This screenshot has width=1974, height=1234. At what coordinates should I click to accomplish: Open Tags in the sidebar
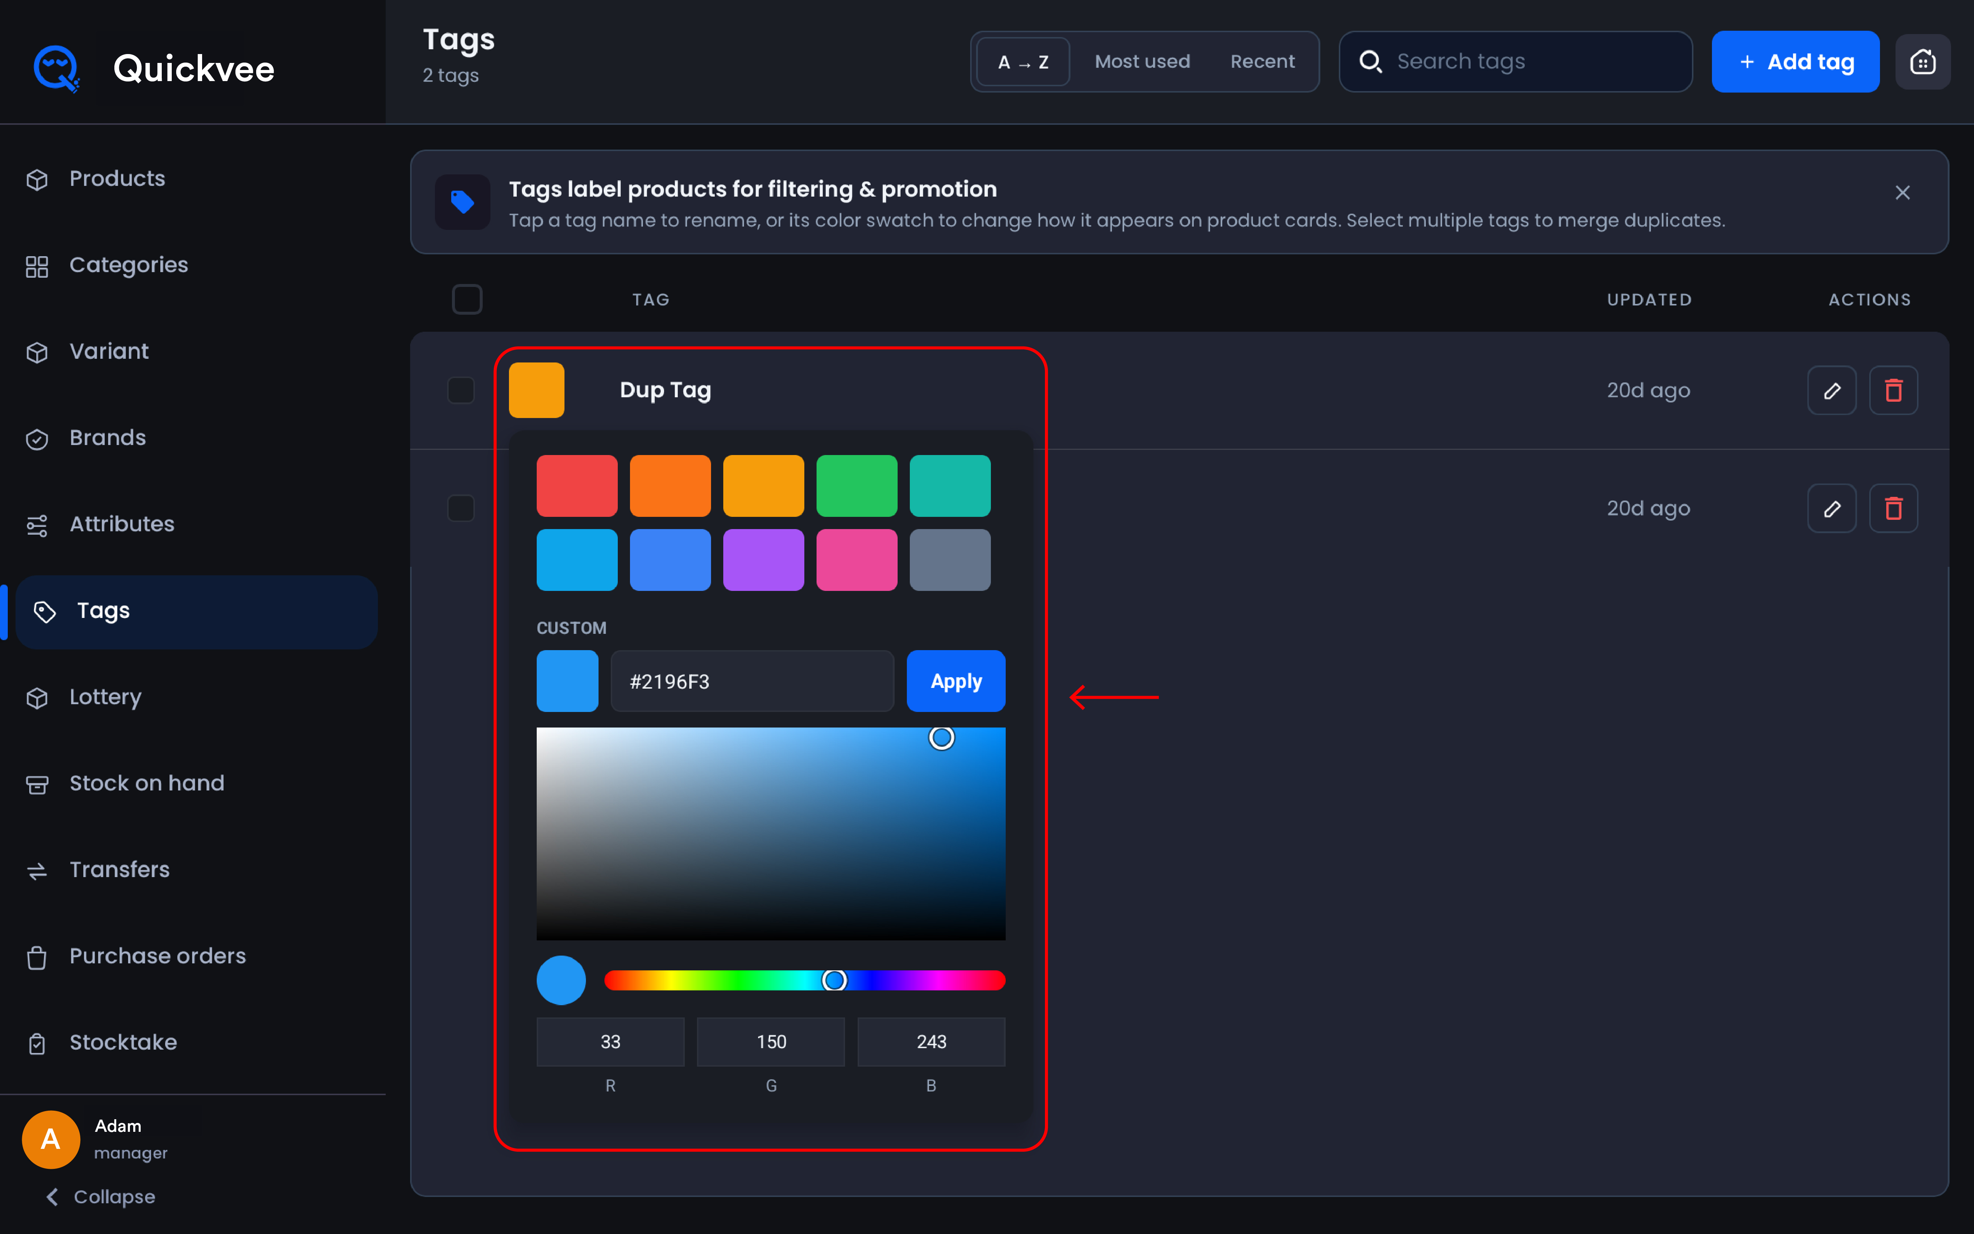(x=197, y=611)
